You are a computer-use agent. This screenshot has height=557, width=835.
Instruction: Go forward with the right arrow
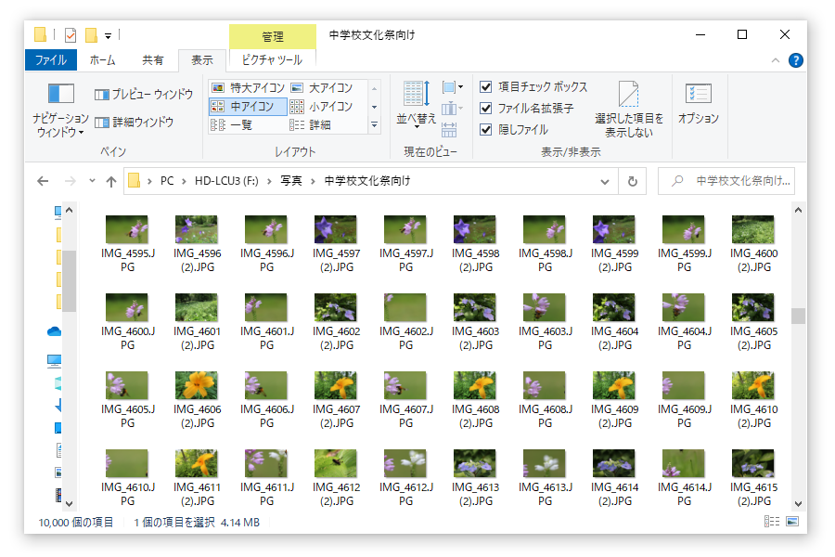click(71, 181)
